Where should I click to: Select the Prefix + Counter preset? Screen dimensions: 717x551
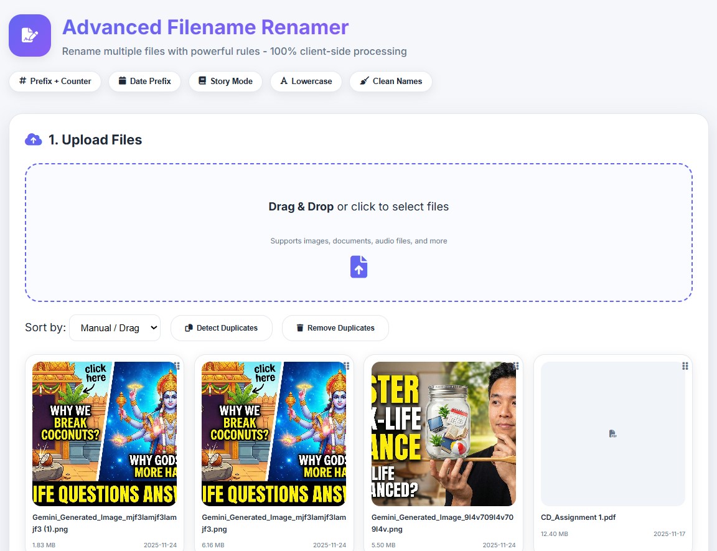(x=54, y=81)
